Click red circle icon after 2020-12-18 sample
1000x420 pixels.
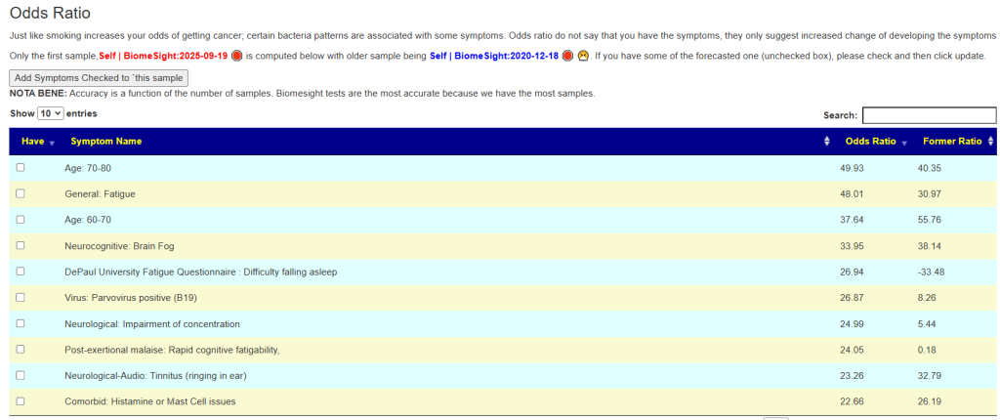(x=567, y=56)
